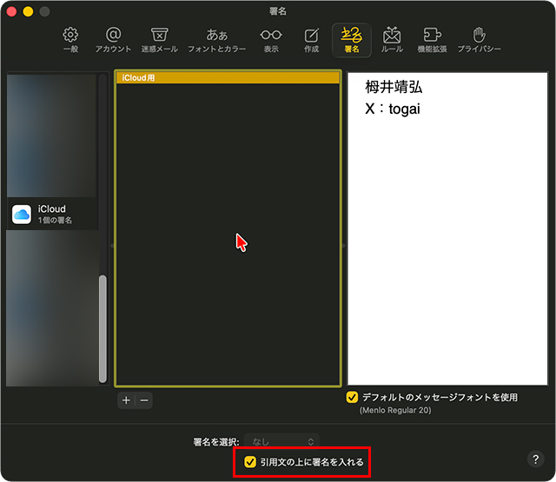Click the plus button to add signature
The width and height of the screenshot is (556, 482).
[126, 400]
